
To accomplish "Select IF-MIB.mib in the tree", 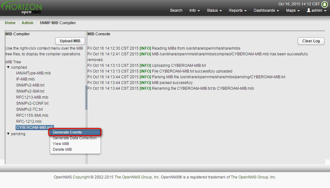I will [x=25, y=79].
